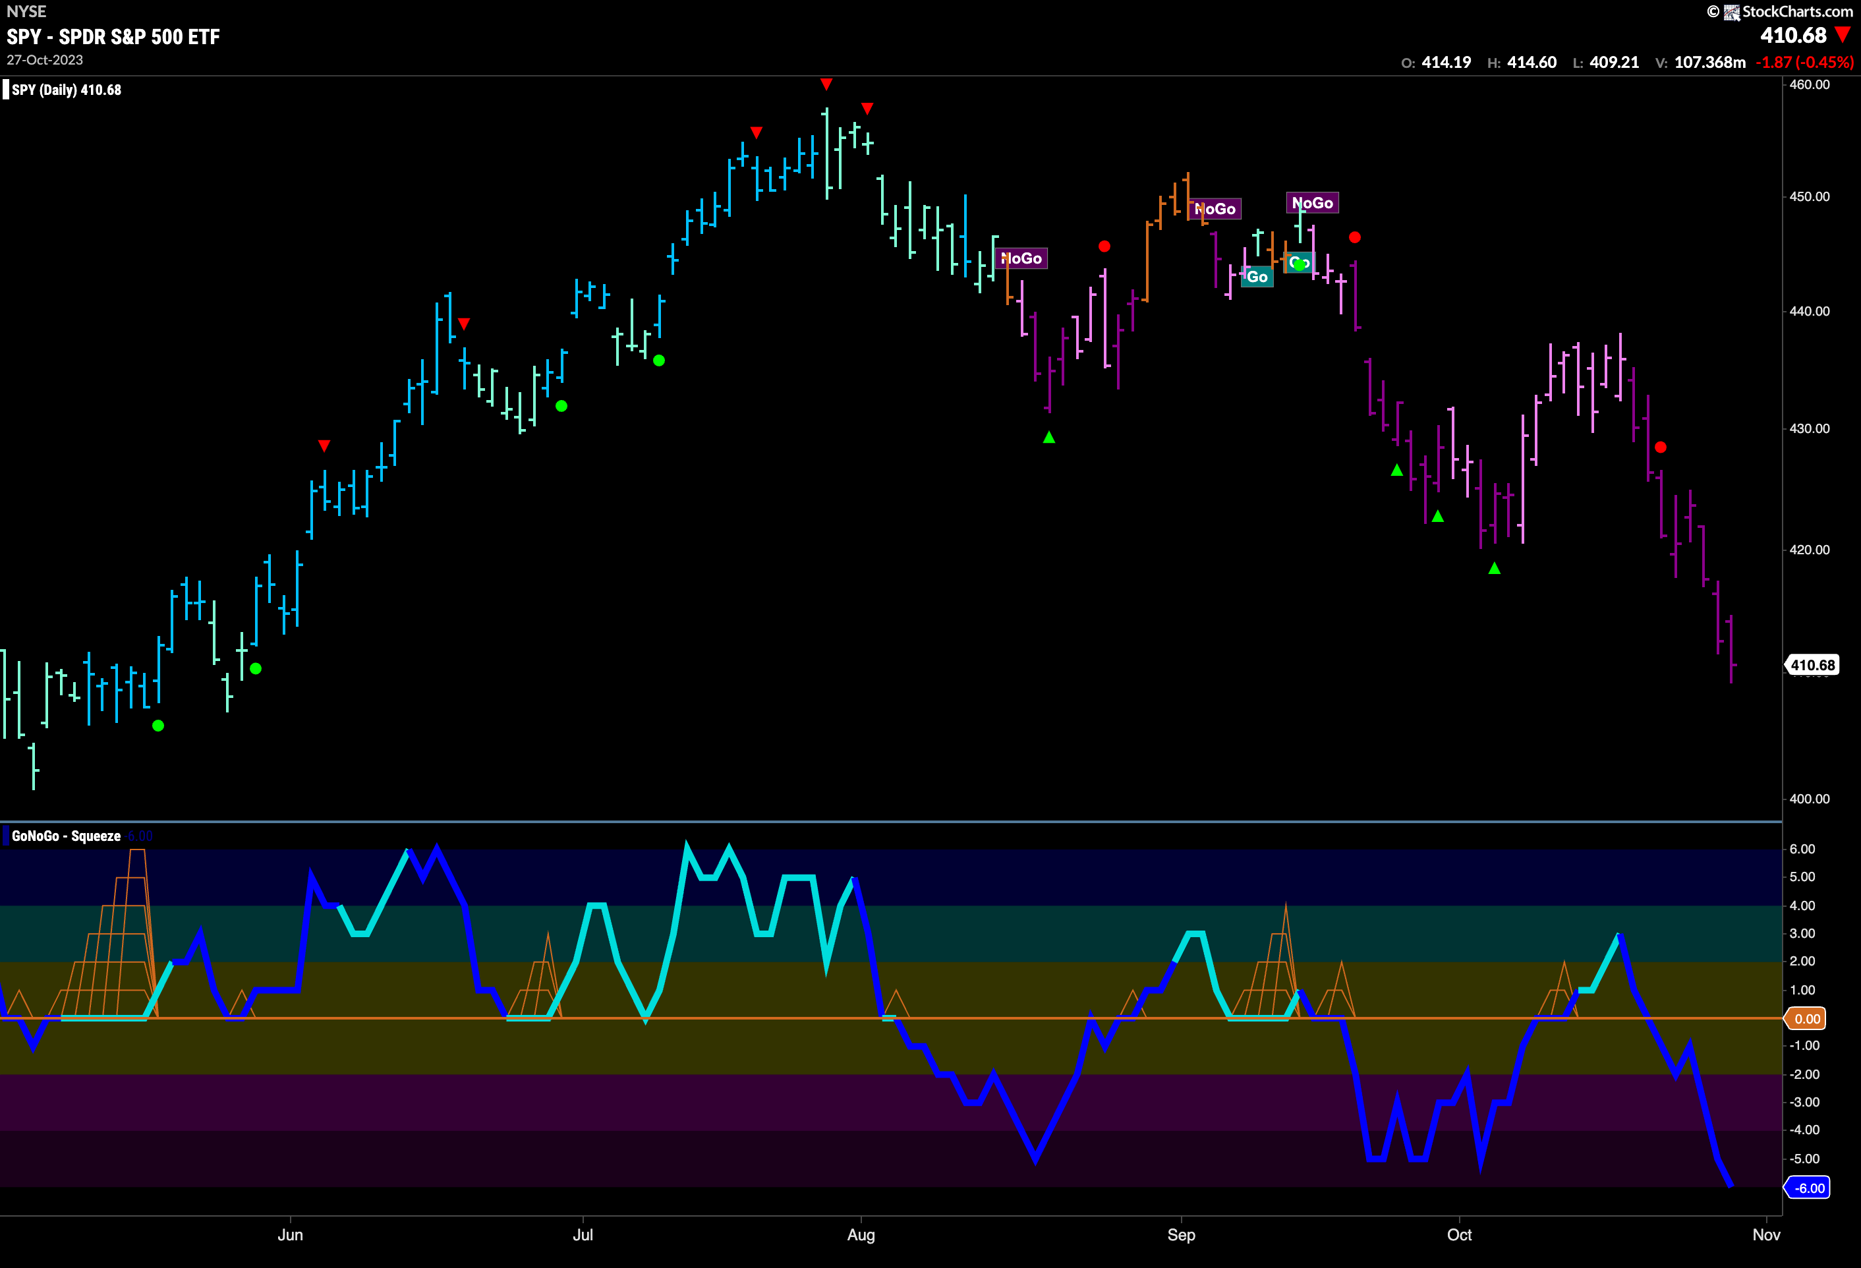Click the 450.00 price axis label
The image size is (1861, 1268).
pyautogui.click(x=1810, y=196)
